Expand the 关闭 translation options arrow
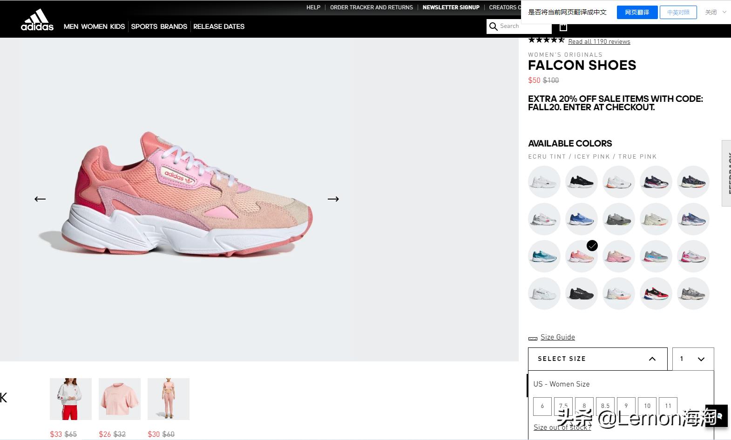 point(724,12)
